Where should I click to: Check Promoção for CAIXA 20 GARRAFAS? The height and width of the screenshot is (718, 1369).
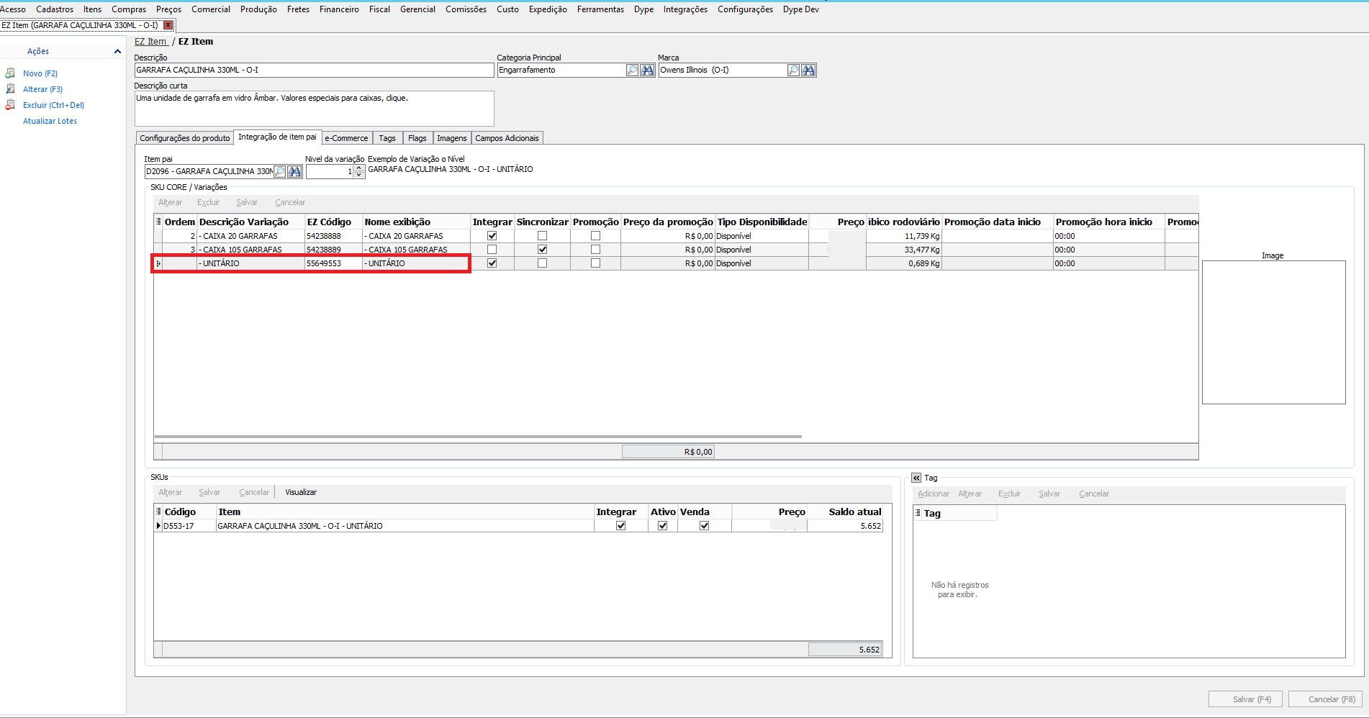pyautogui.click(x=596, y=236)
